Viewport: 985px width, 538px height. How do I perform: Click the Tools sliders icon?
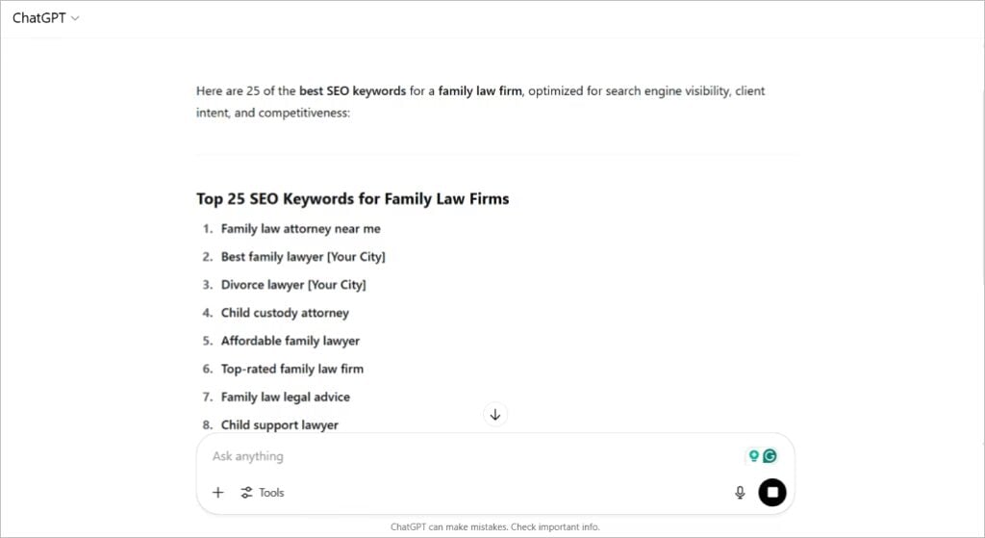[x=246, y=493]
